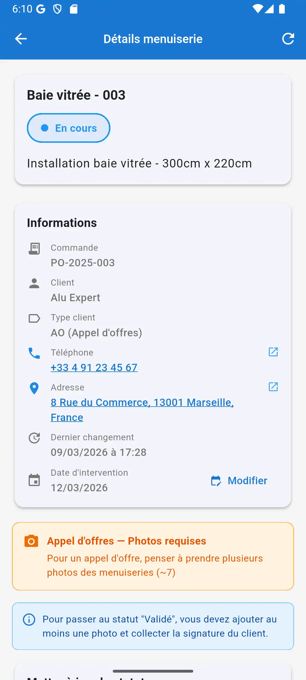Refresh the Détails menuiserie page

pos(288,39)
